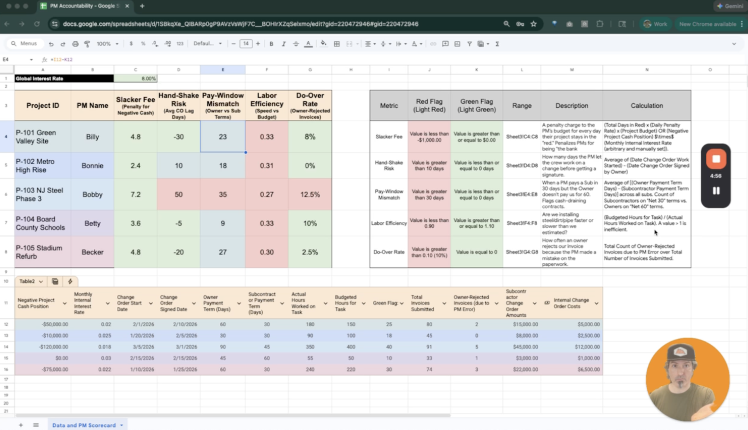Image resolution: width=748 pixels, height=430 pixels.
Task: Create a filter with the filter icon
Action: (x=470, y=44)
